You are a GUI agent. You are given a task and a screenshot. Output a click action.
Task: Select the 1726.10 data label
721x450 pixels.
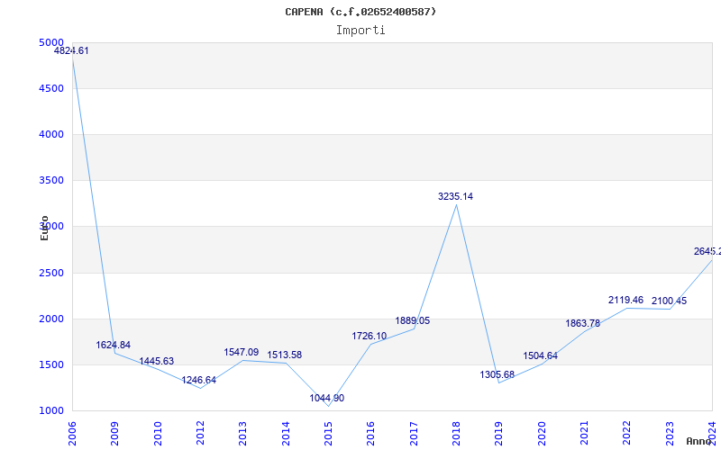[370, 336]
